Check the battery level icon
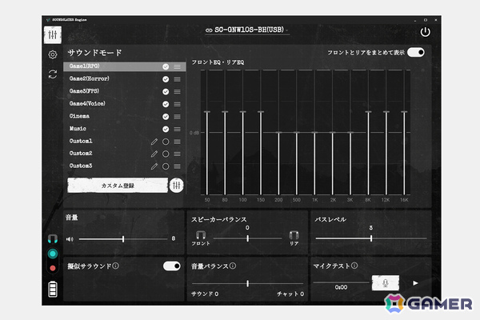This screenshot has width=480, height=320. coord(53,289)
